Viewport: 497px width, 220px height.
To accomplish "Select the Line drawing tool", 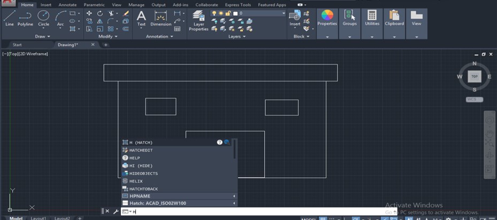I will tap(9, 18).
